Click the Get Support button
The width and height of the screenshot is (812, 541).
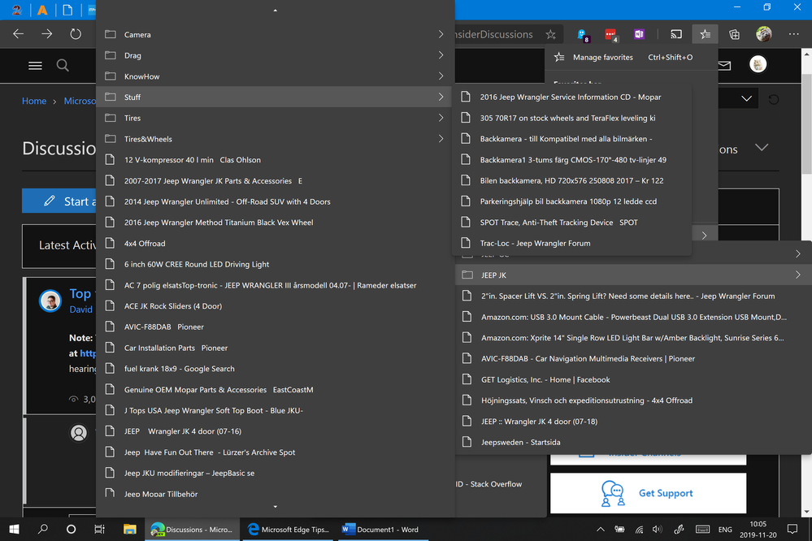tap(648, 493)
